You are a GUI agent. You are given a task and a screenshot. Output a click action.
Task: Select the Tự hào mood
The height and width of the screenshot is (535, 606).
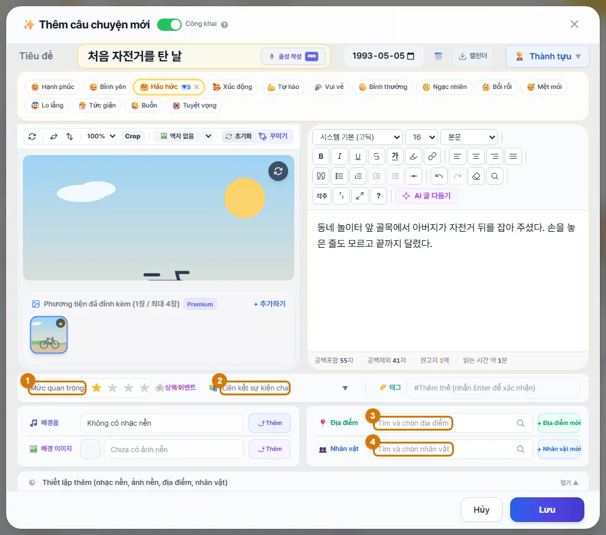point(283,87)
